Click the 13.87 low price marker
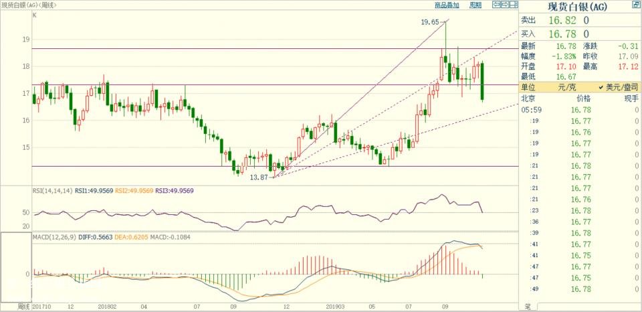 coord(259,177)
